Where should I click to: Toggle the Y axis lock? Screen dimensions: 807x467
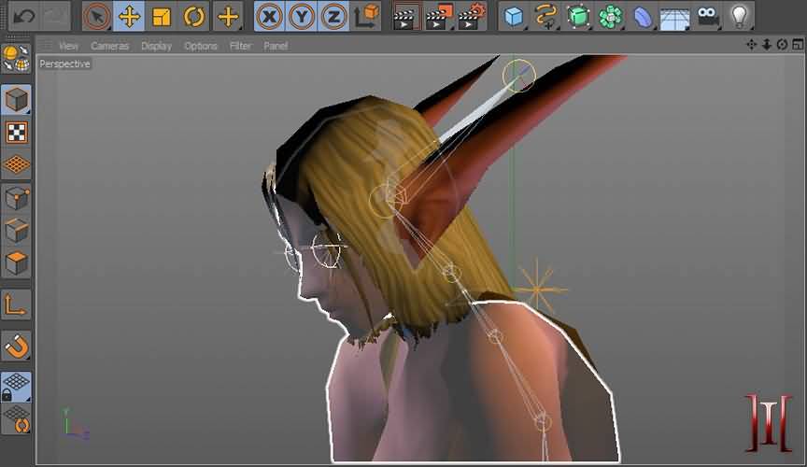coord(302,17)
